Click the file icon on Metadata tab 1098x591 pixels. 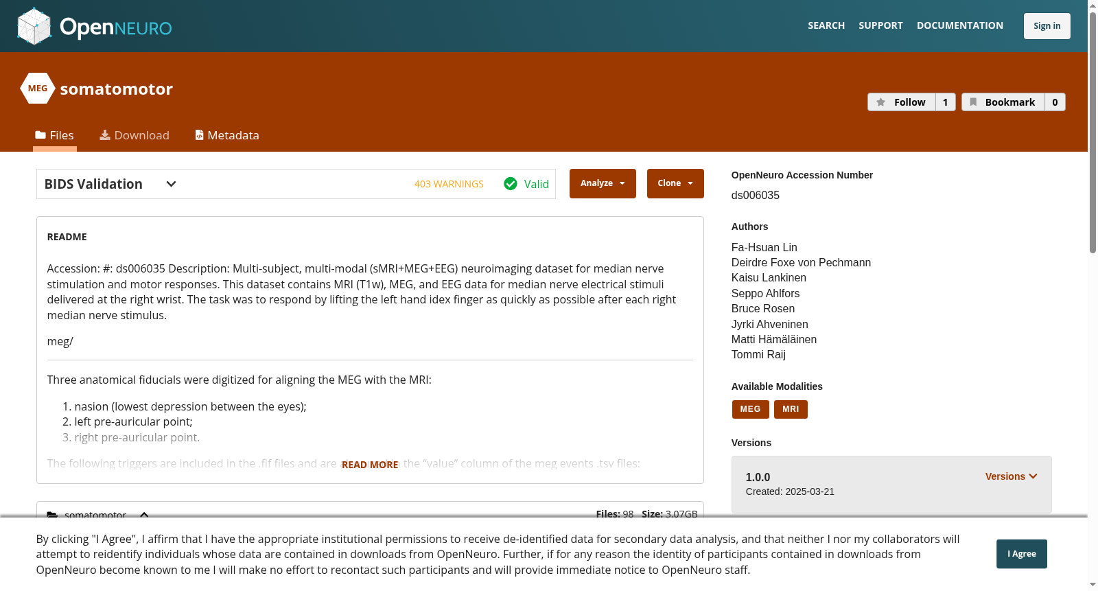(199, 135)
